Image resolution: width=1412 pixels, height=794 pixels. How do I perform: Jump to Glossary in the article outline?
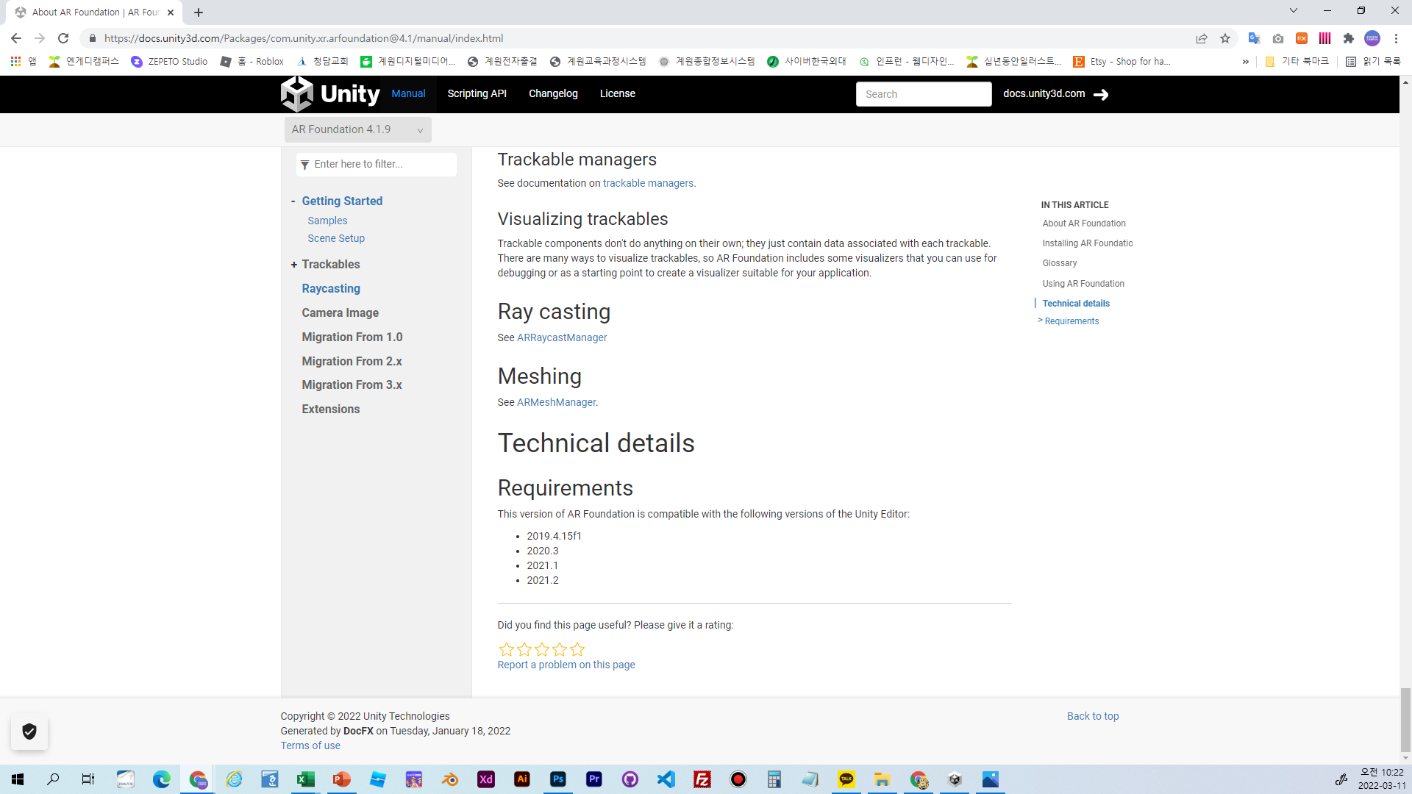point(1060,263)
